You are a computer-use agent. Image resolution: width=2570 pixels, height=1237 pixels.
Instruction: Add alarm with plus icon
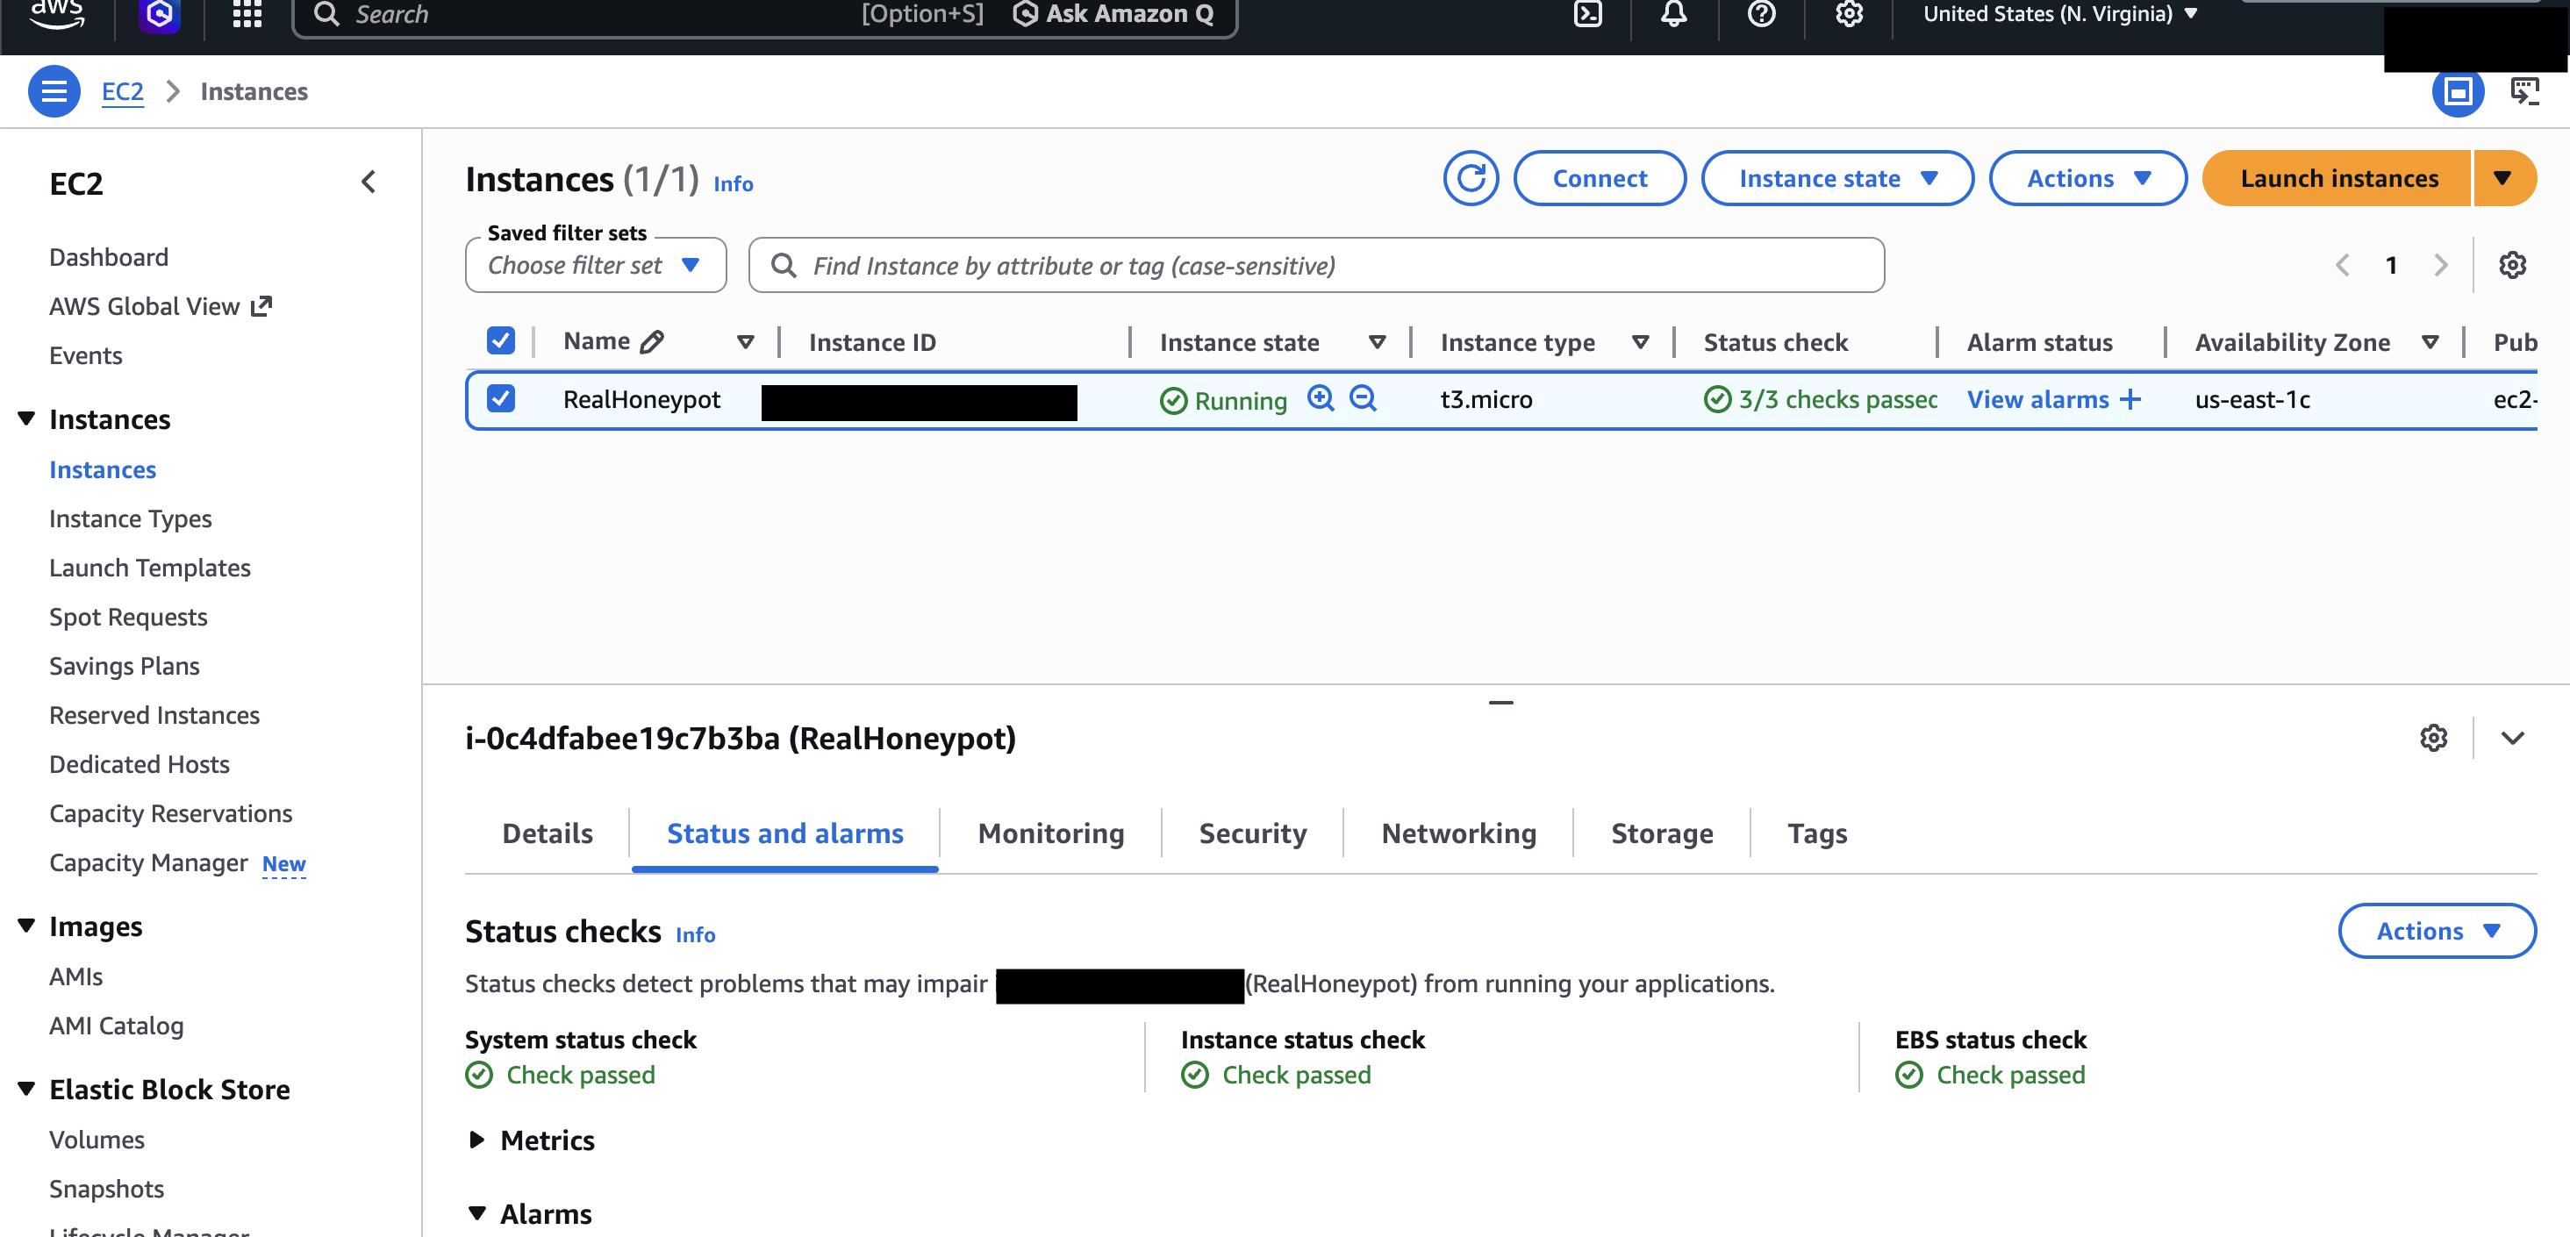click(x=2130, y=399)
